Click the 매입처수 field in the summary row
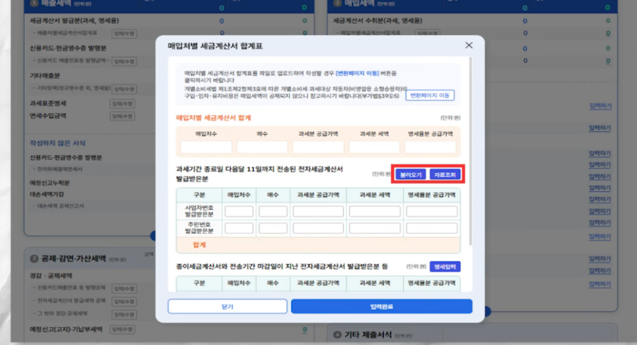 point(206,147)
